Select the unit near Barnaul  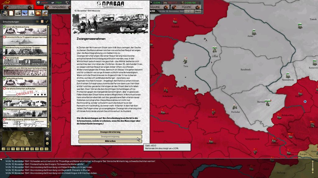[x=268, y=103]
